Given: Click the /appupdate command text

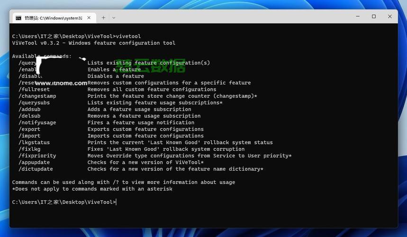Looking at the screenshot, I should pos(34,163).
